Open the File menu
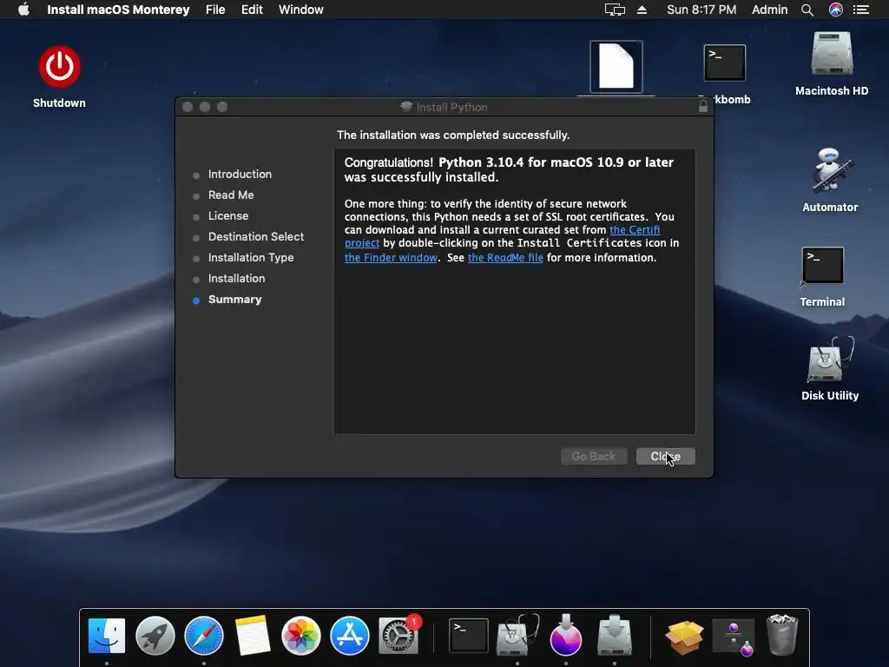Screen dimensions: 889x667 click(215, 10)
